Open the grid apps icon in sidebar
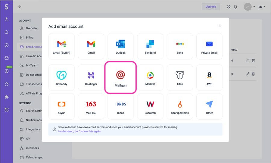Viewport: 271px width, 163px height. click(x=7, y=110)
